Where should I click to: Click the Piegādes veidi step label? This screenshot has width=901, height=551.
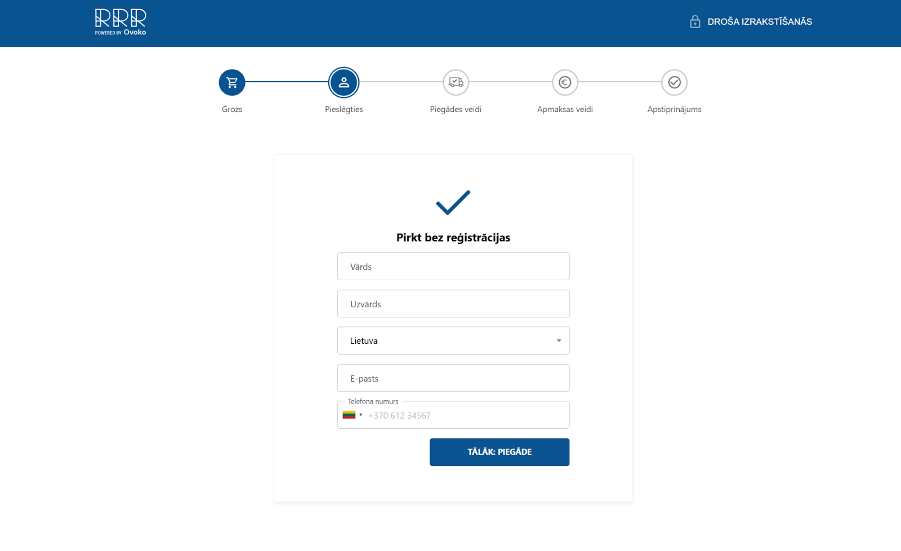[x=456, y=109]
